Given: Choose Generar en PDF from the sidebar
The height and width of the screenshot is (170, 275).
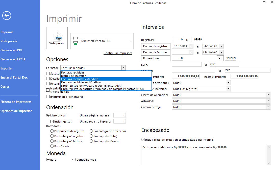Looking at the screenshot, I should [12, 50].
